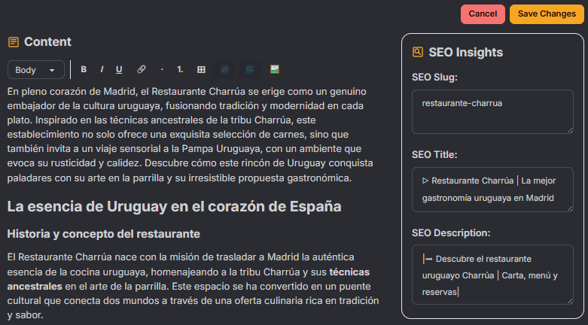Click the 'Content' section heading
The height and width of the screenshot is (325, 588).
coord(47,41)
